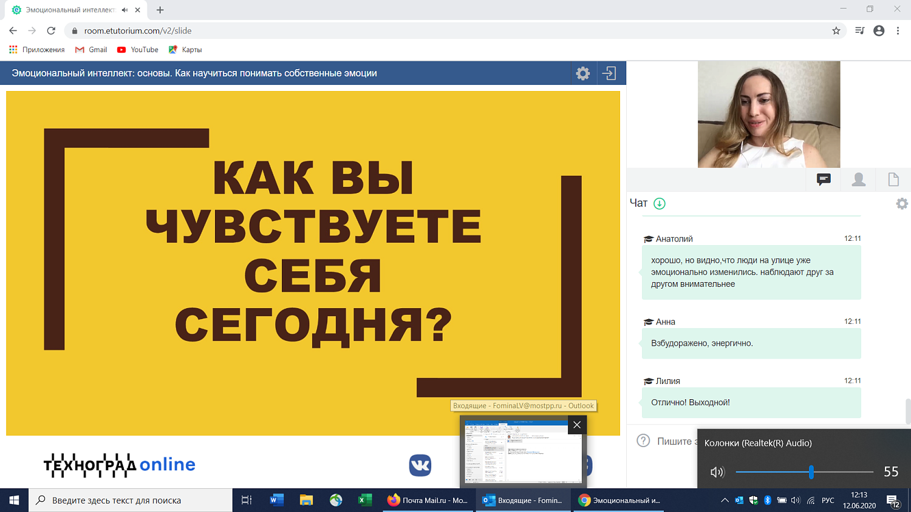Click Анатолий's chat message
This screenshot has width=911, height=512.
point(751,272)
